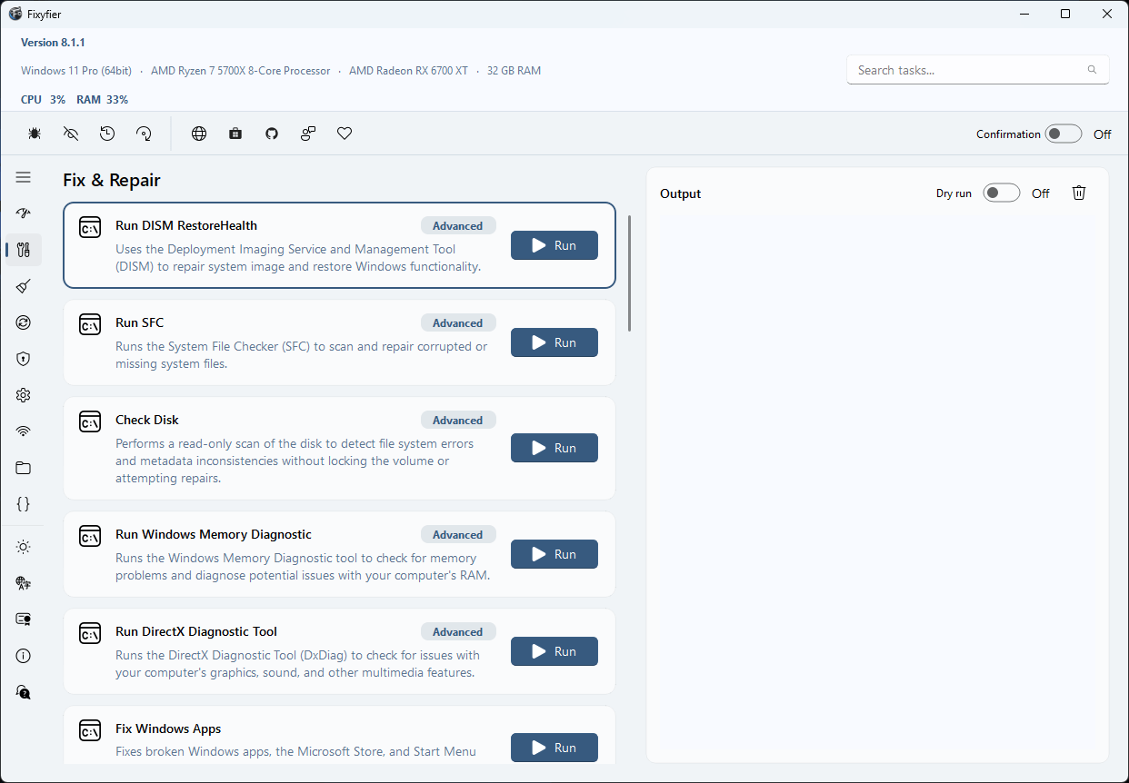Viewport: 1129px width, 783px height.
Task: Open the shield security section
Action: tap(24, 359)
